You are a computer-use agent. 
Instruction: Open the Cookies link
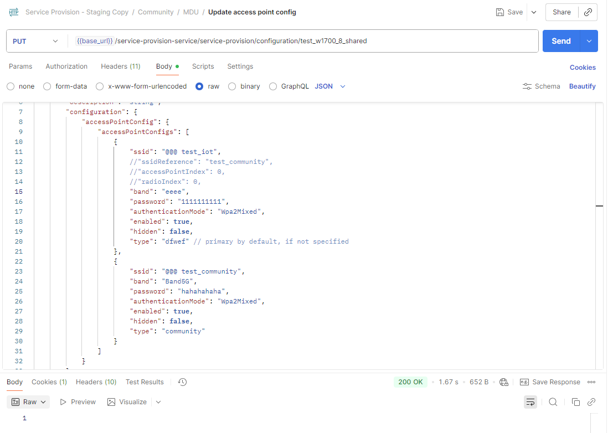(x=583, y=68)
